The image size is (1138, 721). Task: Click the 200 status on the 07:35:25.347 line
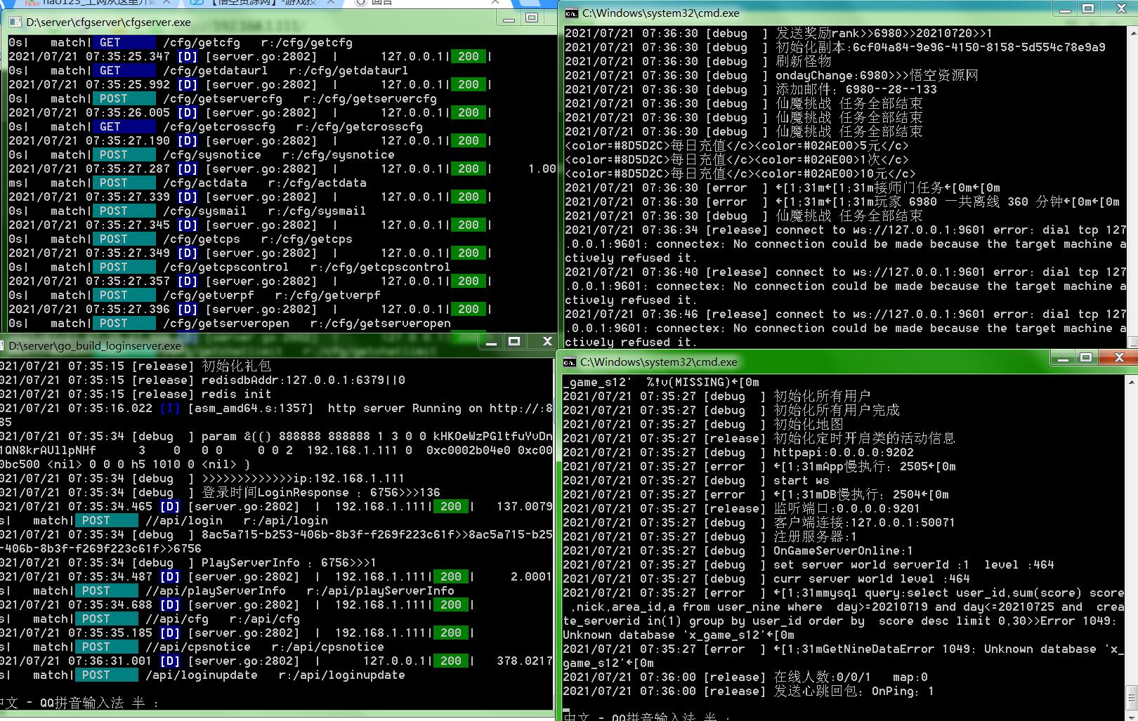469,57
